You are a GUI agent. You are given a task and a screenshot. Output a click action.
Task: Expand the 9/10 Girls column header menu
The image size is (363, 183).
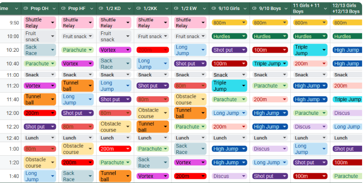pyautogui.click(x=245, y=9)
